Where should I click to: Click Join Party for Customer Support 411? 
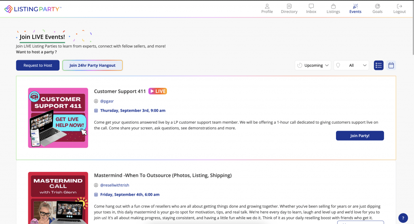[360, 135]
